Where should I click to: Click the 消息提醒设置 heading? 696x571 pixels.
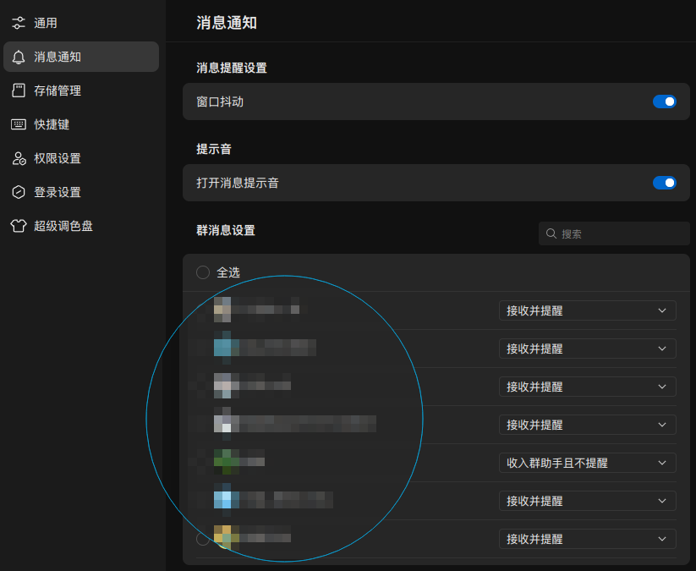tap(231, 68)
